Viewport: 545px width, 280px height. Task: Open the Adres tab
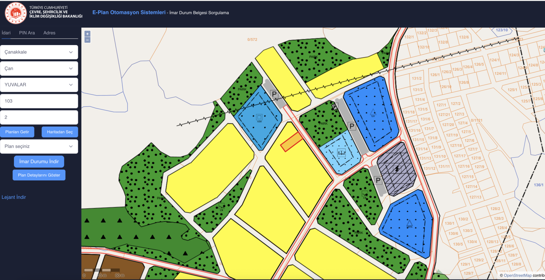[x=49, y=33]
